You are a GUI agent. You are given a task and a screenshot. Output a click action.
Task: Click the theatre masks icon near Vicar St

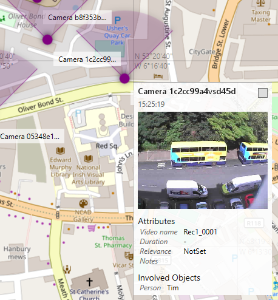click(x=129, y=256)
